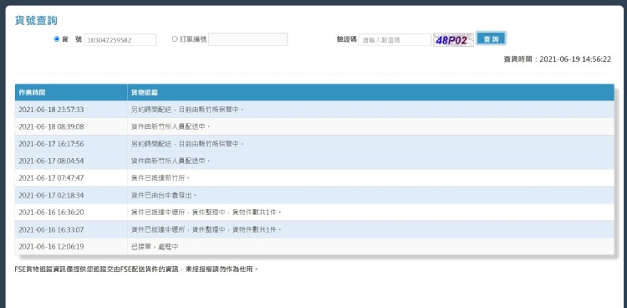This screenshot has width=627, height=308.
Task: Select the timestamp 2021-06-17 02:18:34
Action: (51, 195)
